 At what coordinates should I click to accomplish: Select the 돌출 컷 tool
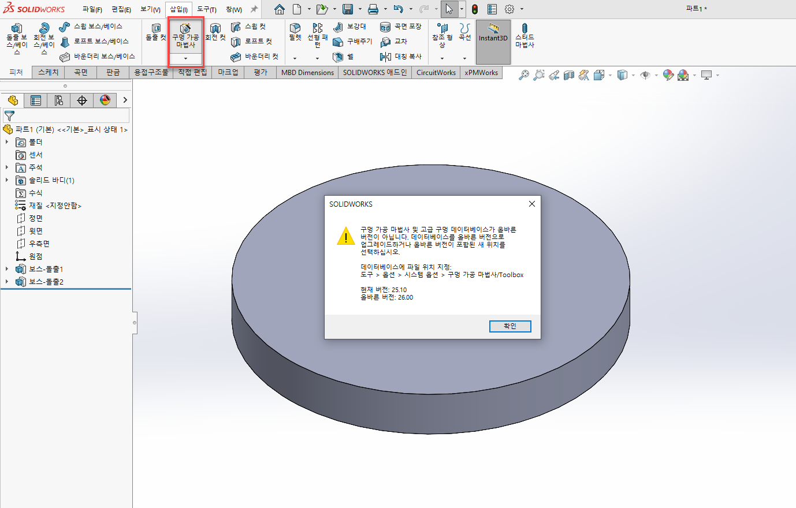(155, 32)
